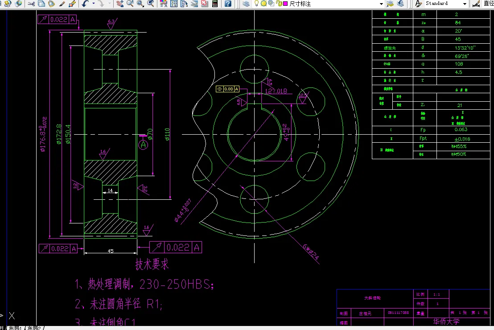Screen dimensions: 494x330
Task: Select the 华侨大学 title block text
Action: (x=446, y=322)
